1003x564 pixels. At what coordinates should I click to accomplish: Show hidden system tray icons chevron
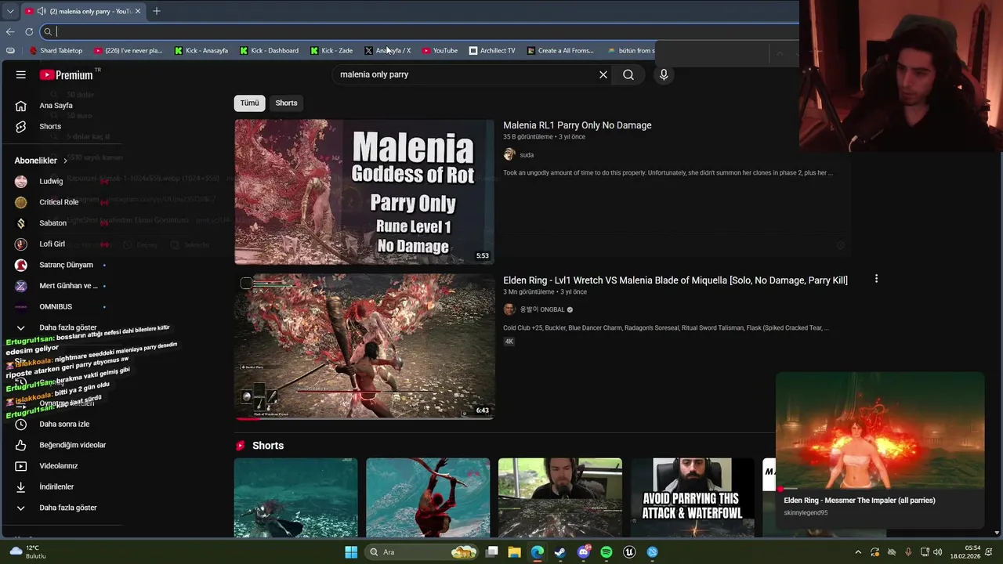click(x=858, y=552)
